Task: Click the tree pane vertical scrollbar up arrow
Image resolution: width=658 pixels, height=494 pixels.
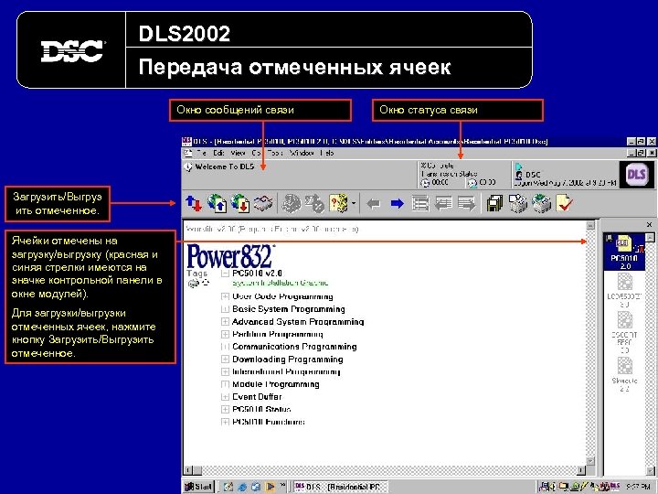Action: [x=590, y=226]
